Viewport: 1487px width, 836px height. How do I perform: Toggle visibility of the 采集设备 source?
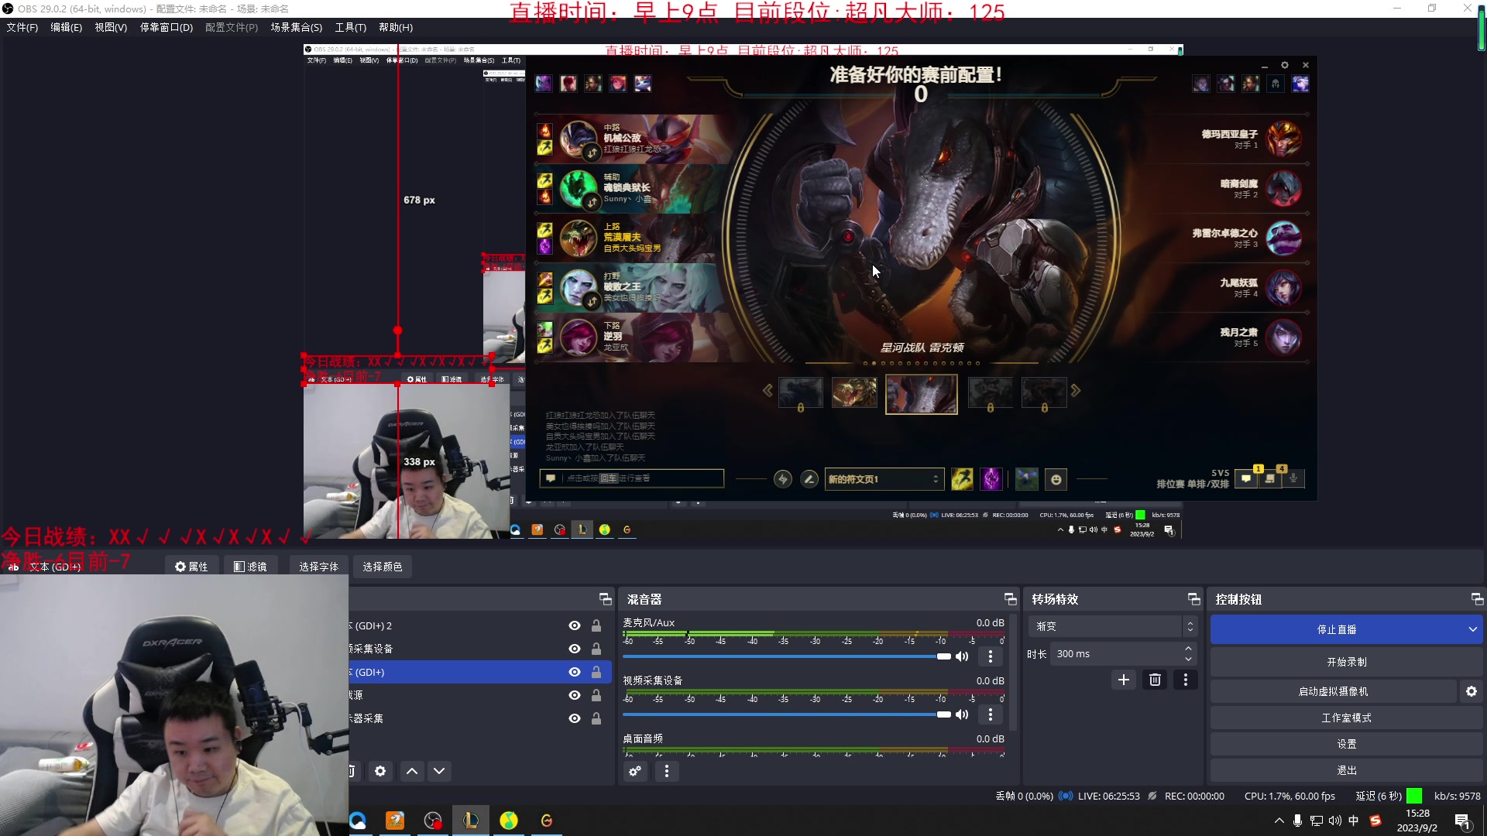(x=575, y=649)
